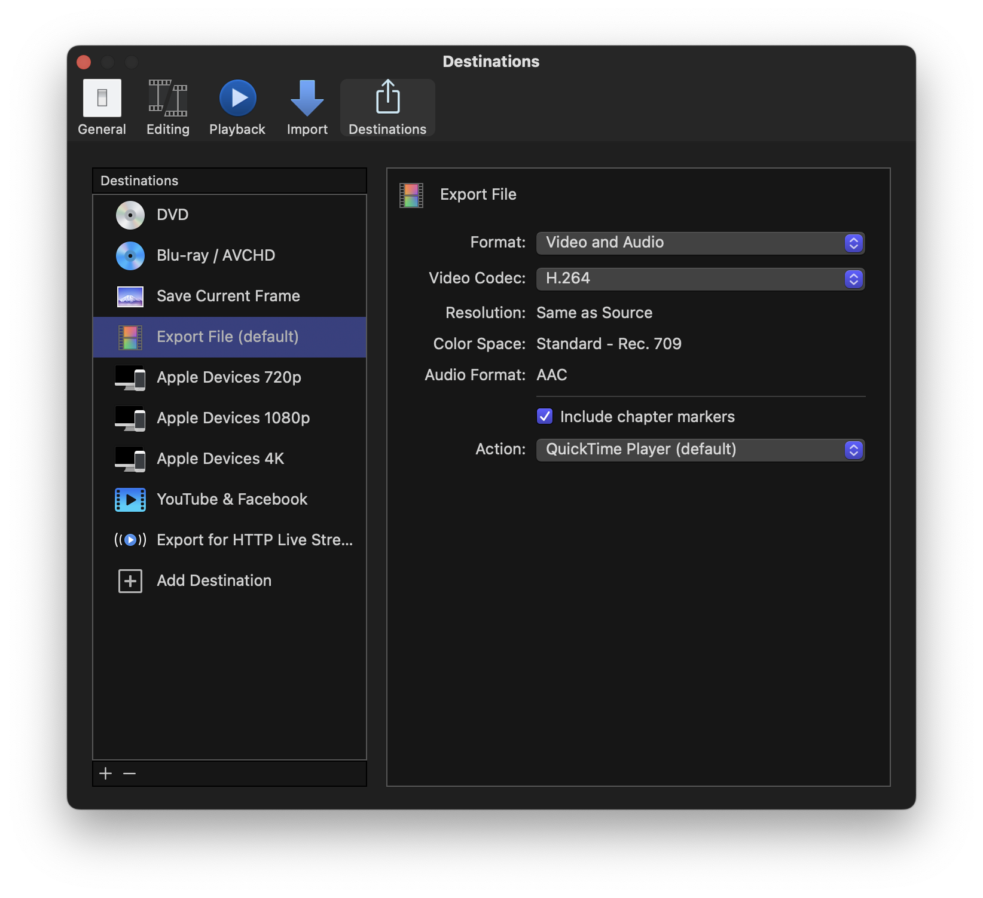Open the Playback preferences pane
This screenshot has width=983, height=898.
click(237, 108)
